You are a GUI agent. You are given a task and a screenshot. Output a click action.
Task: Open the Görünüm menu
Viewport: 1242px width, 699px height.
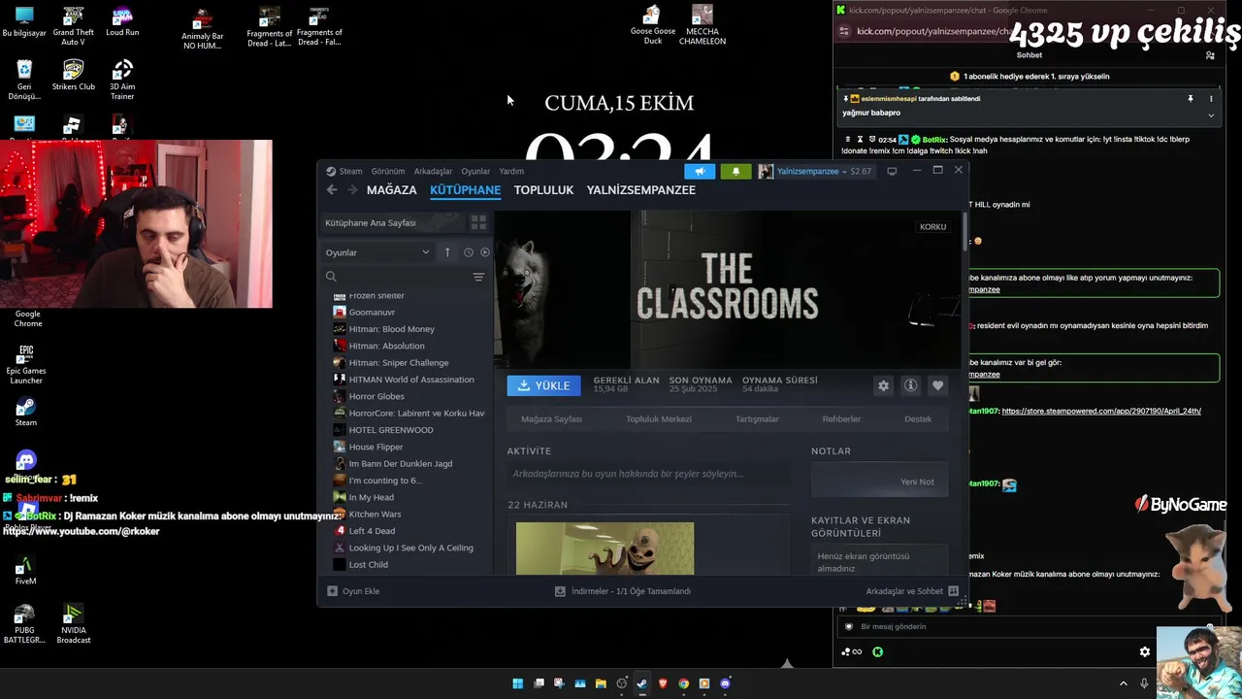388,171
